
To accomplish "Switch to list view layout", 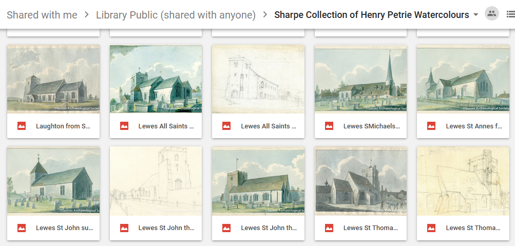I will pos(510,14).
